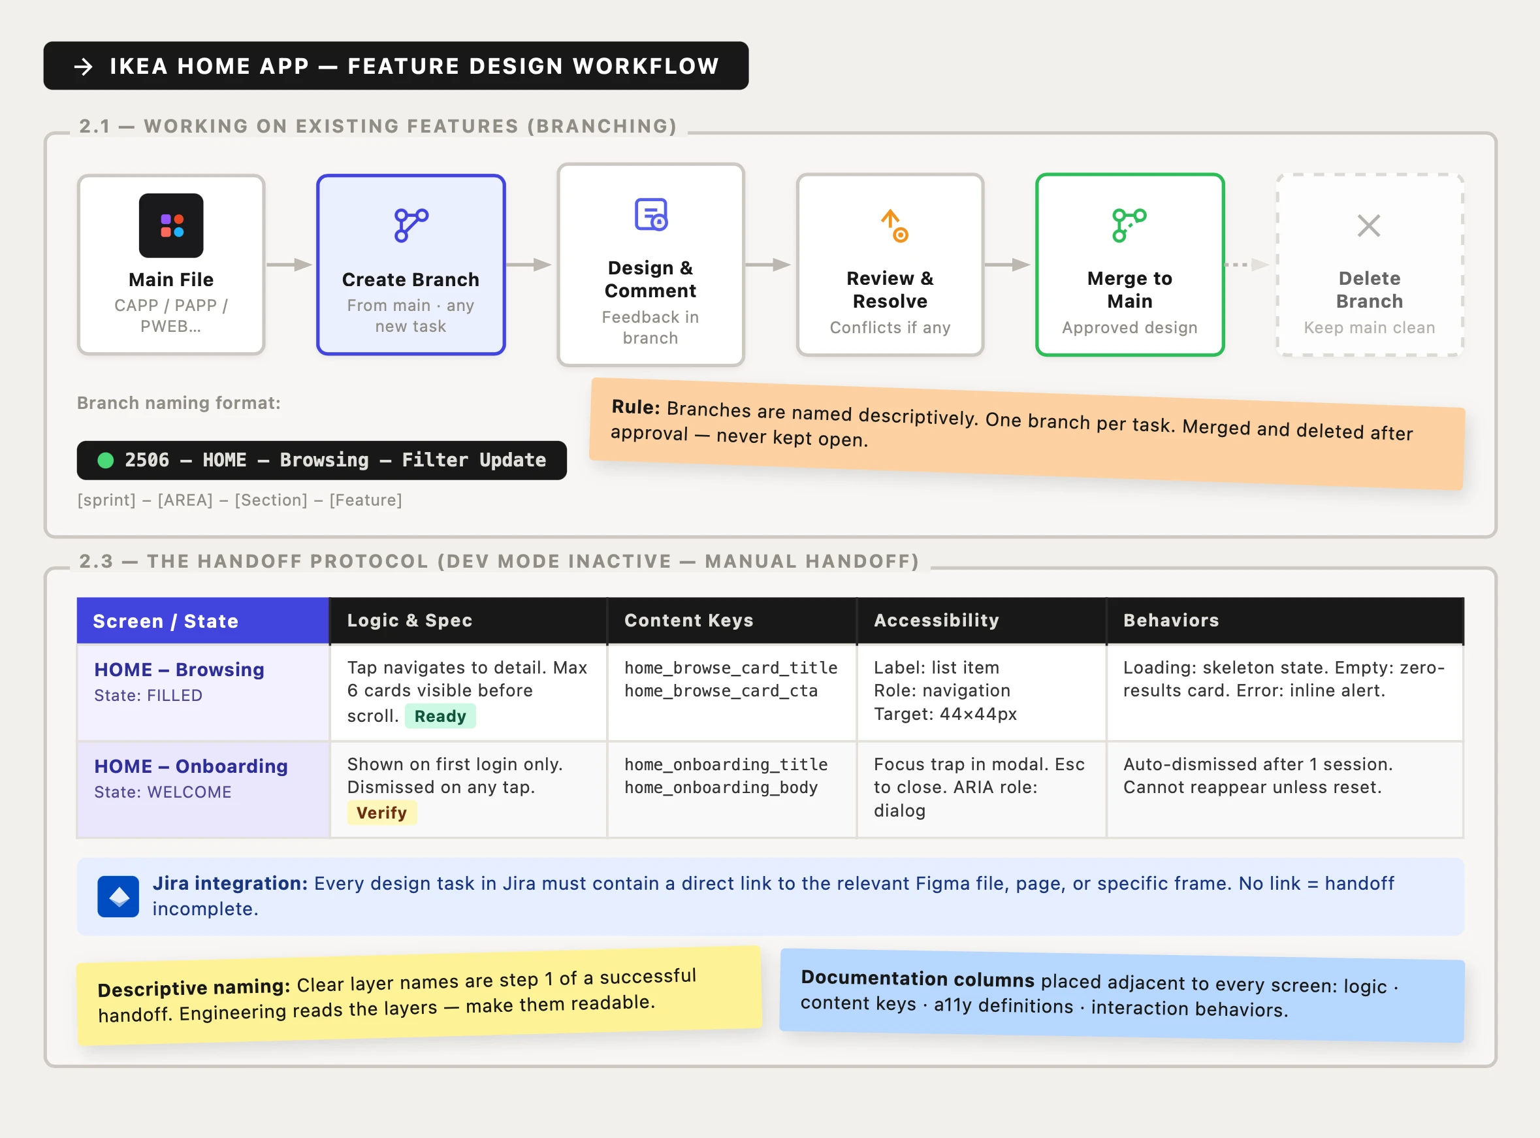Click the State: WELCOME label
The width and height of the screenshot is (1540, 1138).
pyautogui.click(x=163, y=792)
